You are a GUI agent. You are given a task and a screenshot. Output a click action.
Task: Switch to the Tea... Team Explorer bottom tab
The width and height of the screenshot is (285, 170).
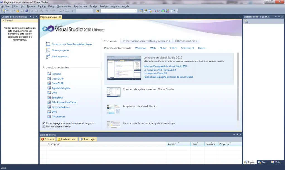[x=263, y=162]
